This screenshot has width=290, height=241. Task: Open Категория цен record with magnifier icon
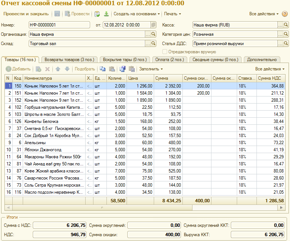pyautogui.click(x=286, y=34)
